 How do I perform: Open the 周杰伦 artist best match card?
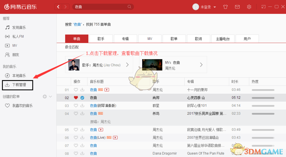pyautogui.click(x=99, y=65)
